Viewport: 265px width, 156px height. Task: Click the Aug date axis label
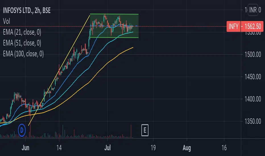tap(187, 148)
